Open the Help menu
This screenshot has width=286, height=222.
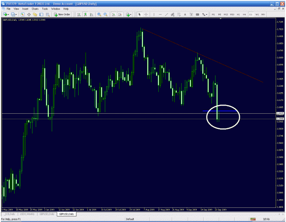coord(66,9)
